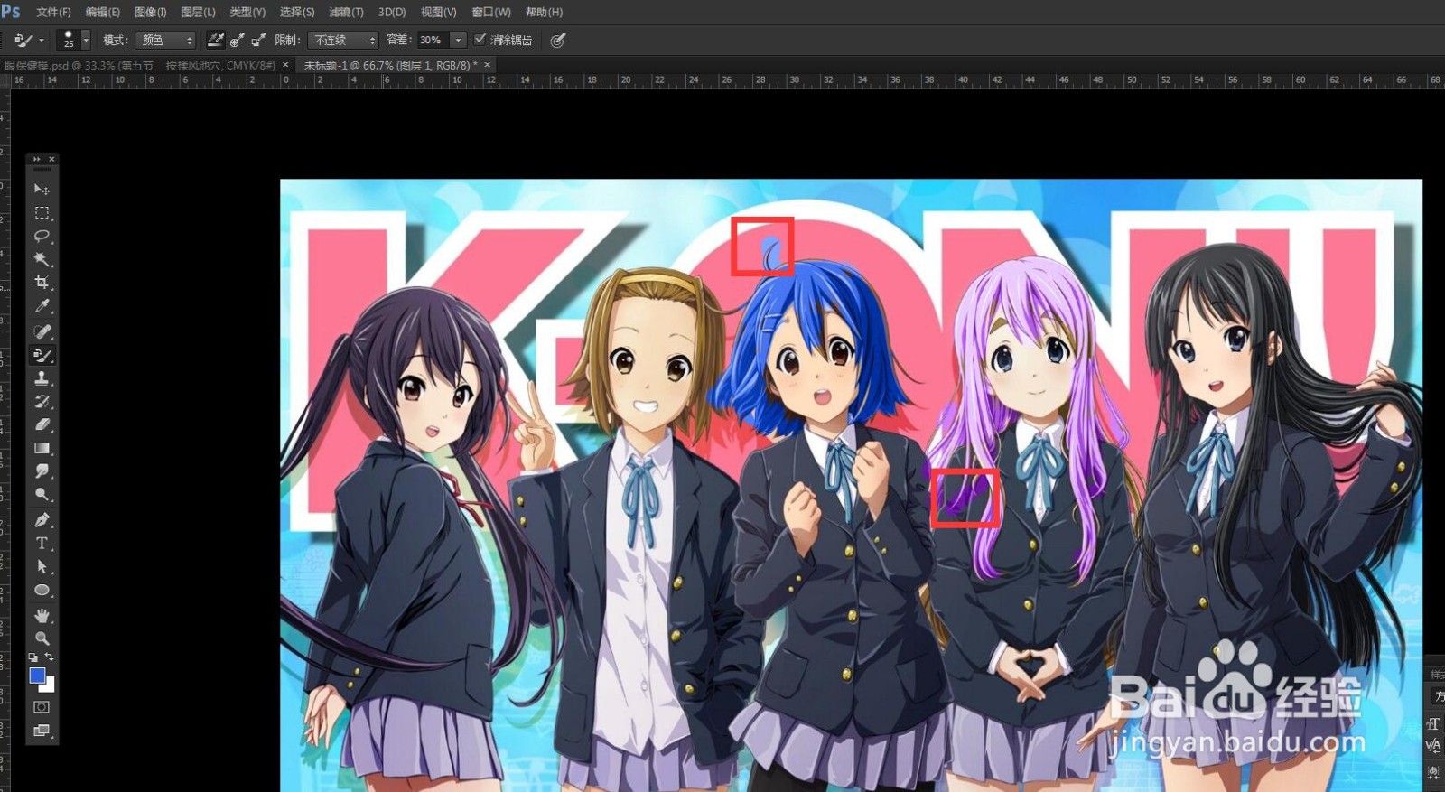Open the 图层(L) menu
The image size is (1445, 792).
point(198,12)
